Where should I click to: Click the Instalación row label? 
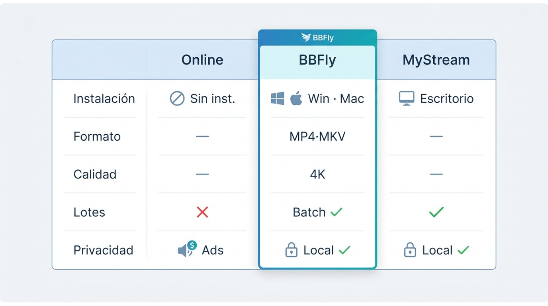[104, 98]
